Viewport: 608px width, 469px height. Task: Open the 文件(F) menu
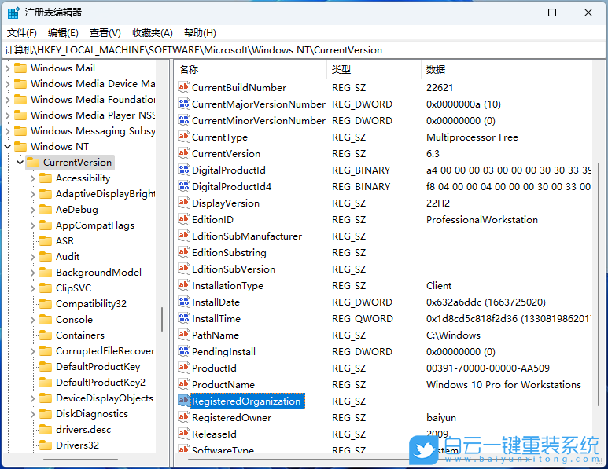coord(22,33)
